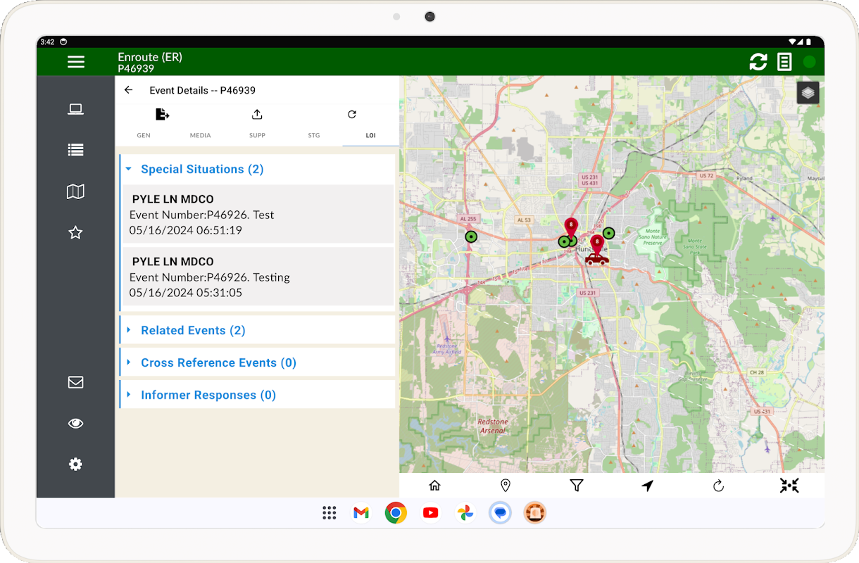The height and width of the screenshot is (563, 859).
Task: Go back from Event Details
Action: point(128,90)
